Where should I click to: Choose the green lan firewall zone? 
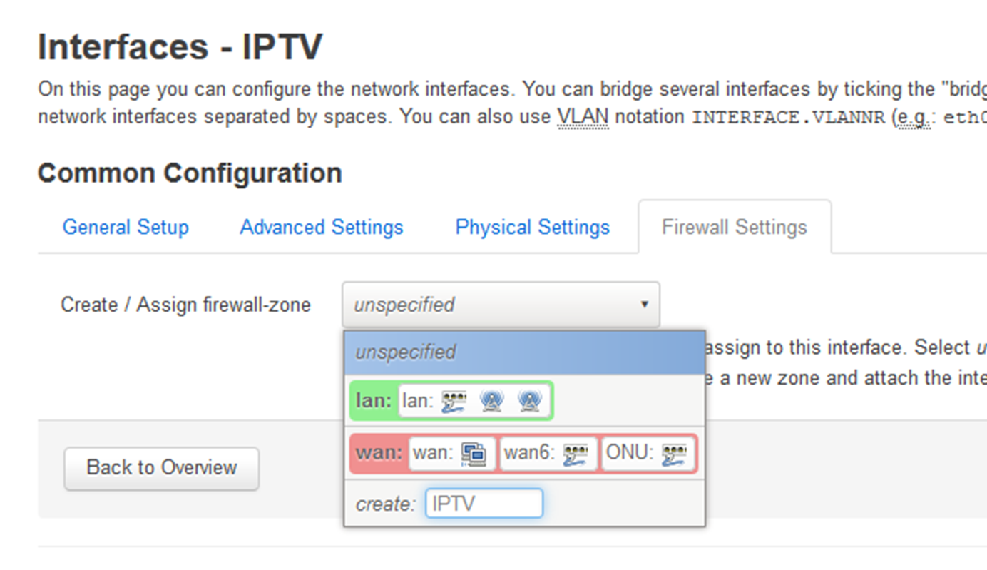[x=371, y=401]
